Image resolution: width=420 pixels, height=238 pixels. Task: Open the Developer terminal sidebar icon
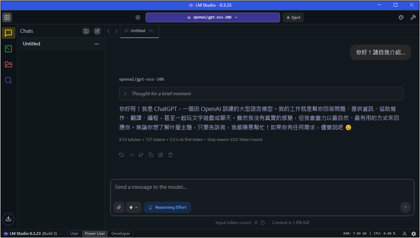tap(8, 49)
